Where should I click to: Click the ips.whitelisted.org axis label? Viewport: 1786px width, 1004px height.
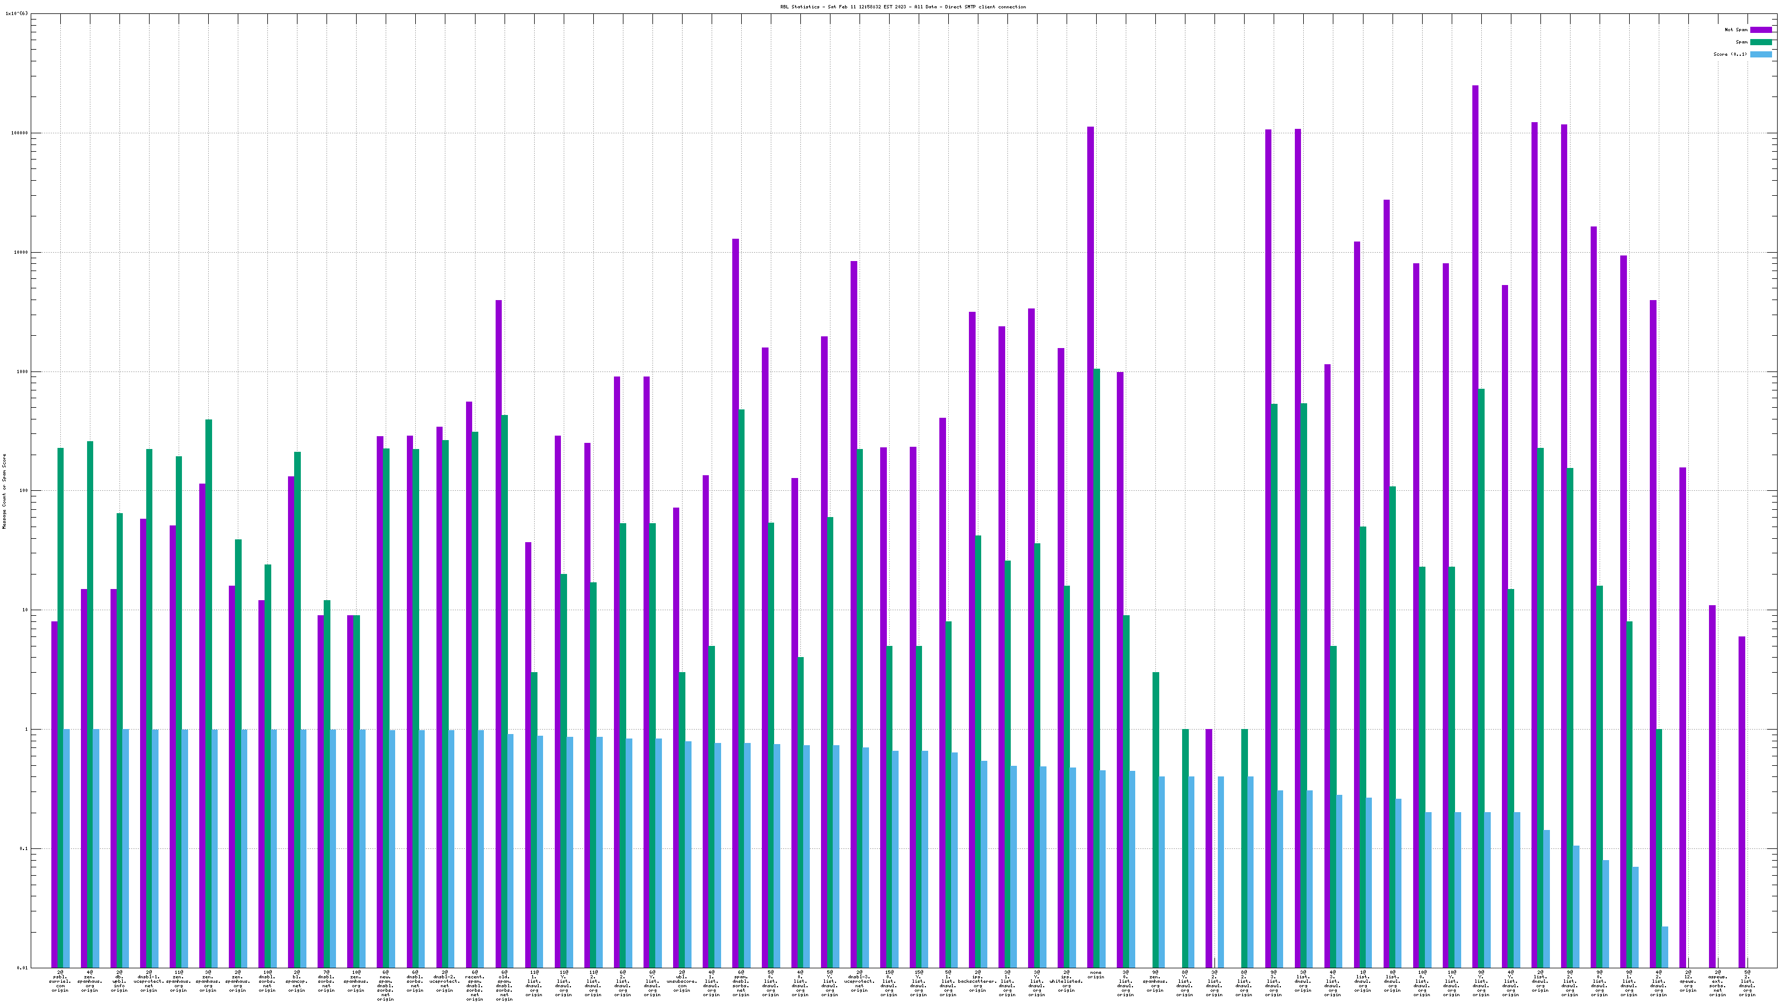[1067, 981]
